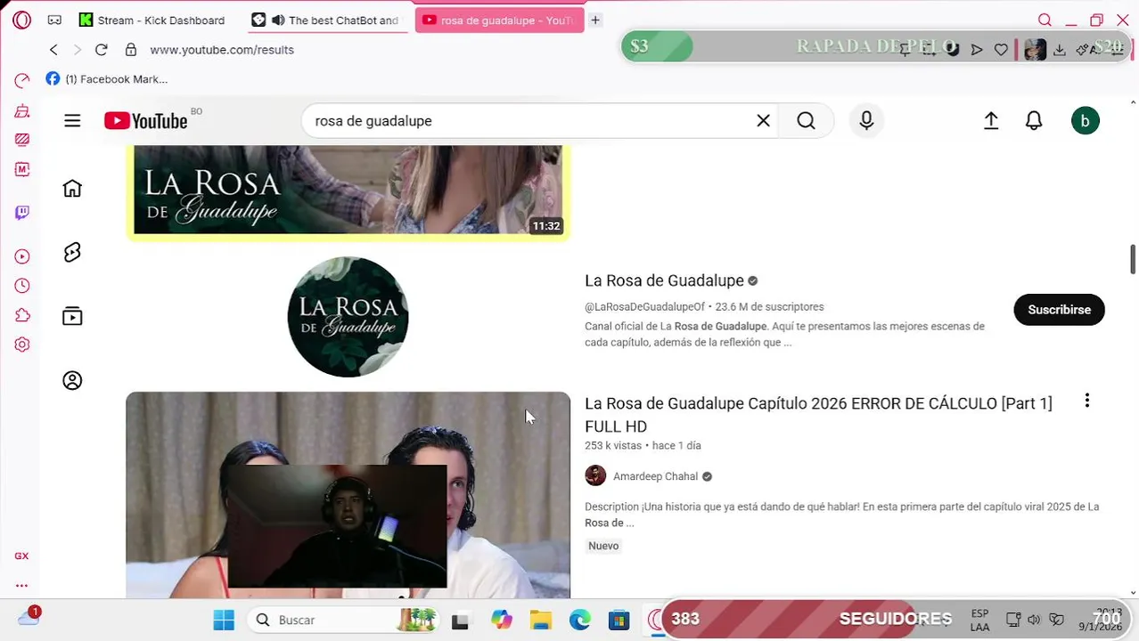Screen dimensions: 1139x641
Task: Open a new browser tab
Action: (x=595, y=20)
